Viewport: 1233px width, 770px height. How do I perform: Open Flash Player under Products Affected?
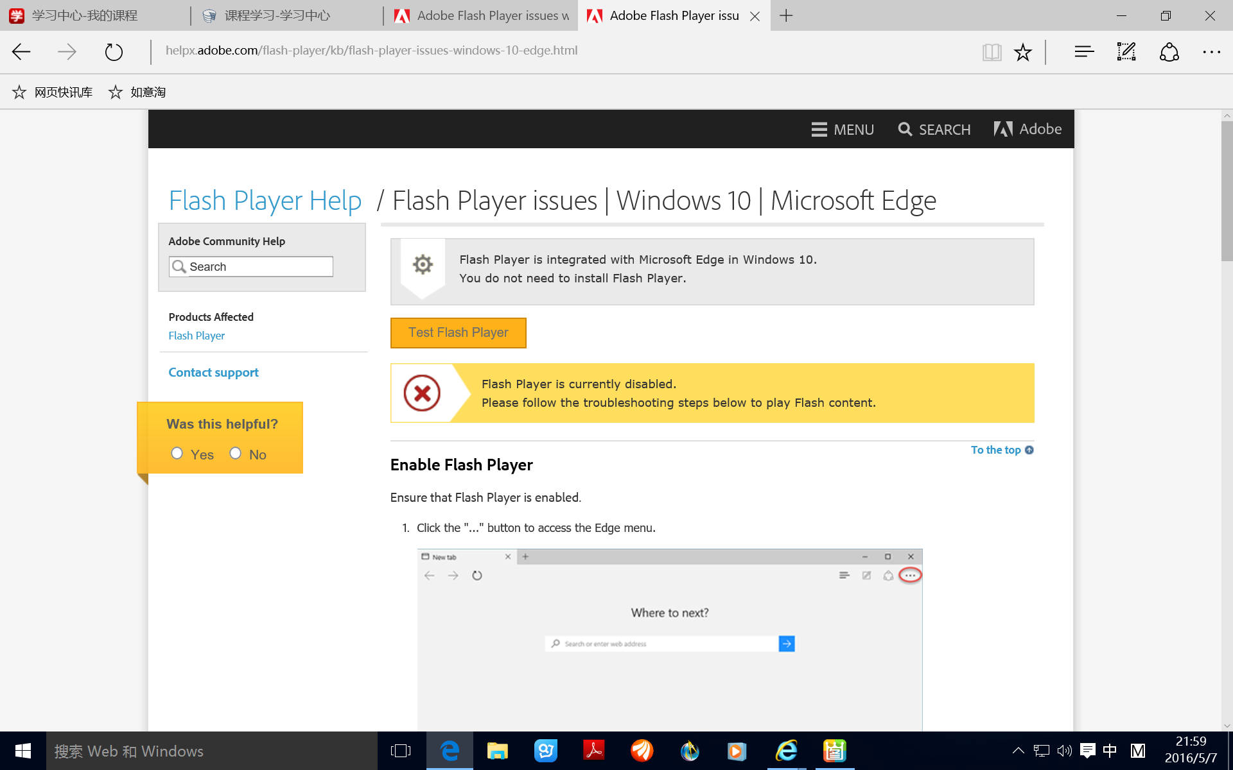(197, 336)
